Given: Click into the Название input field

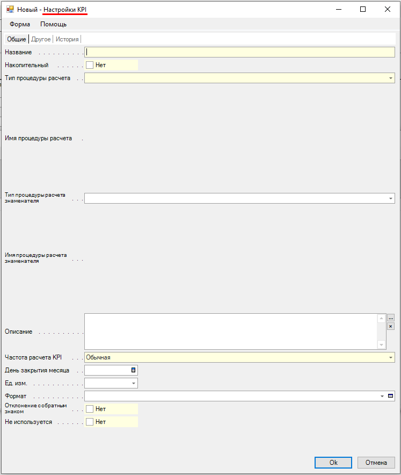Looking at the screenshot, I should point(239,52).
